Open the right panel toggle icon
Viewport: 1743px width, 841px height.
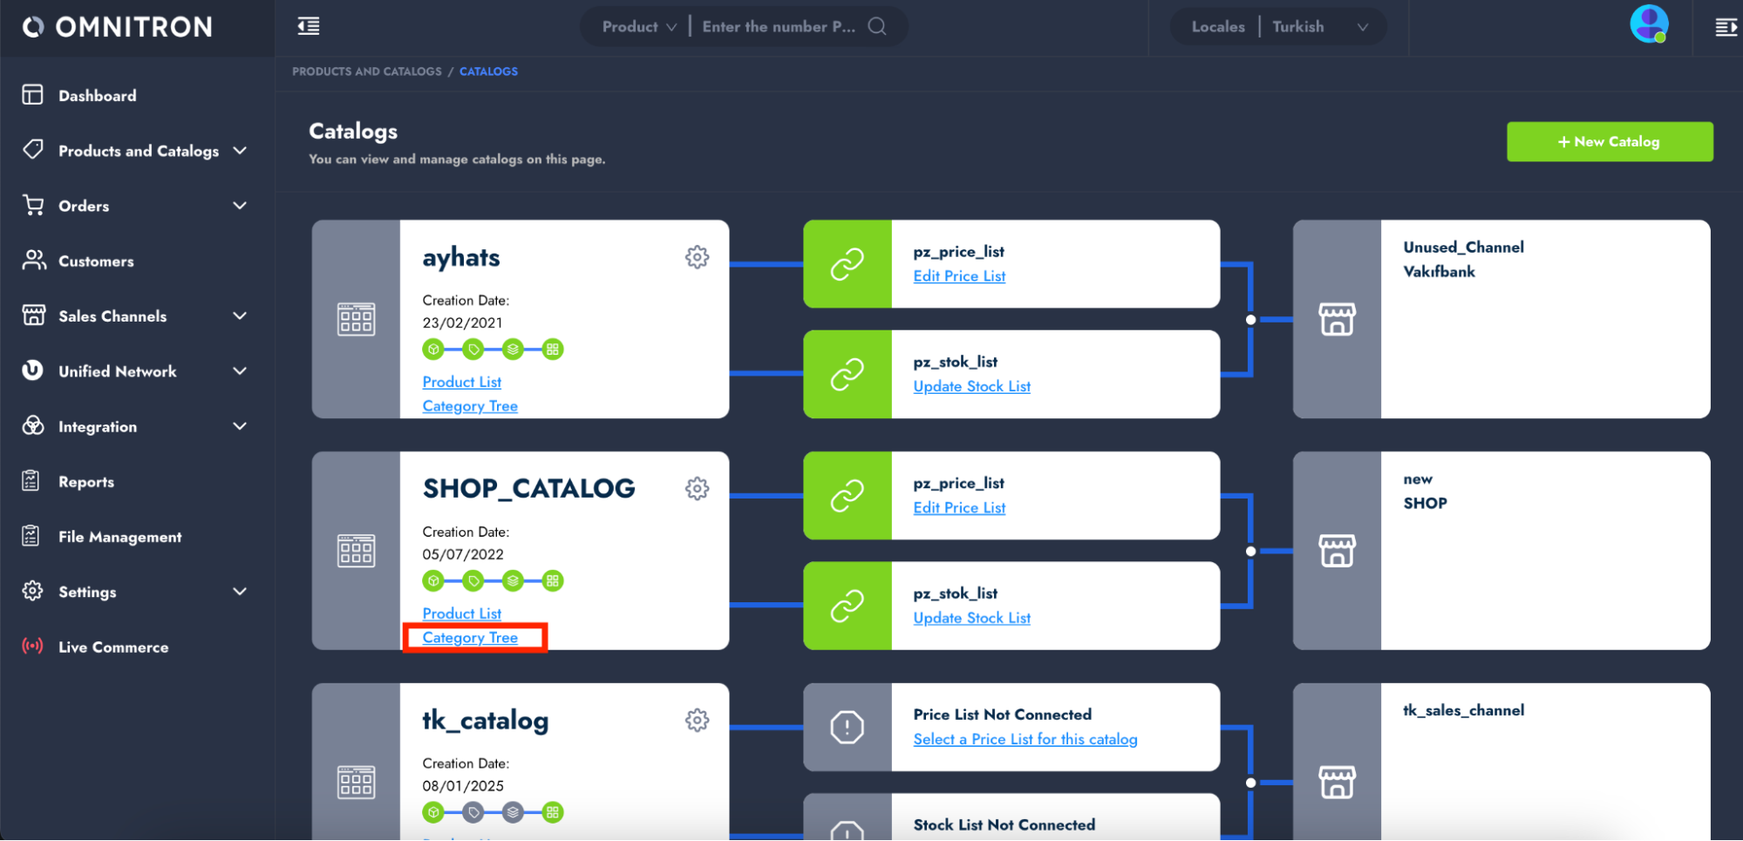[1725, 28]
